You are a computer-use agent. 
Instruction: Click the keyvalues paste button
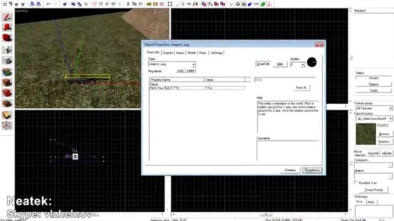[x=191, y=71]
